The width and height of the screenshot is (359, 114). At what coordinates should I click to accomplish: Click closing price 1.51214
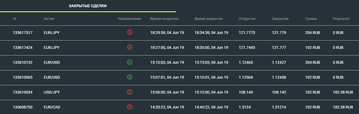(x=279, y=107)
